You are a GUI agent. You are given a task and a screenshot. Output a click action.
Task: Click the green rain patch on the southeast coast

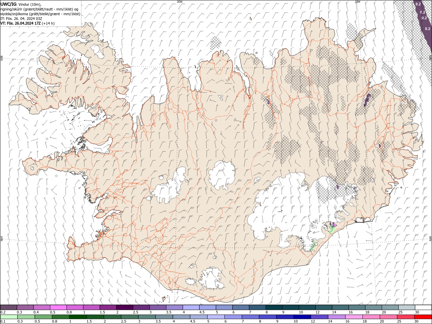(x=332, y=229)
